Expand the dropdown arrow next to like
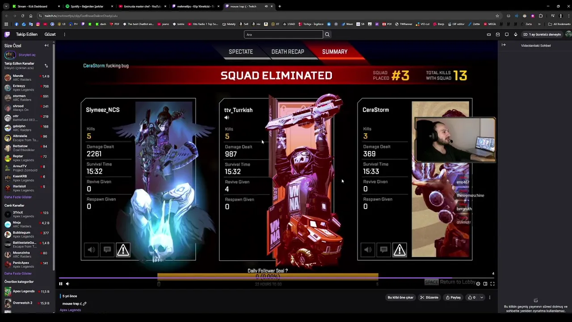572x322 pixels. point(481,297)
